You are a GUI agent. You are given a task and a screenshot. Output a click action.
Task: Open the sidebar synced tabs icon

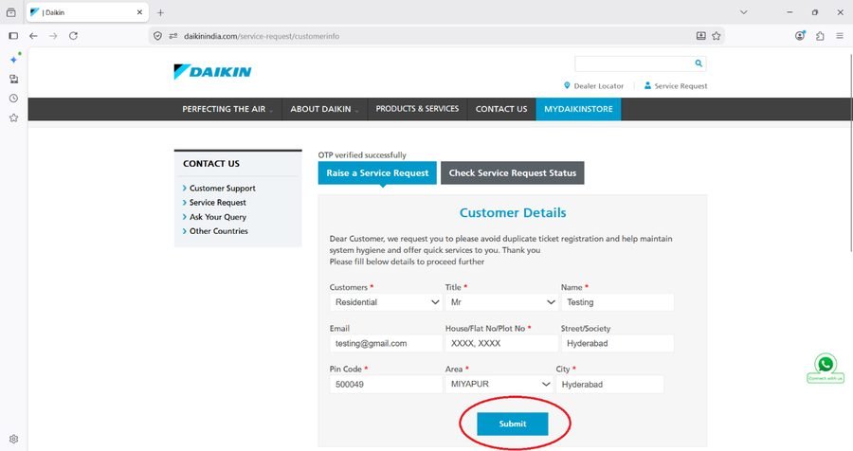click(x=13, y=79)
